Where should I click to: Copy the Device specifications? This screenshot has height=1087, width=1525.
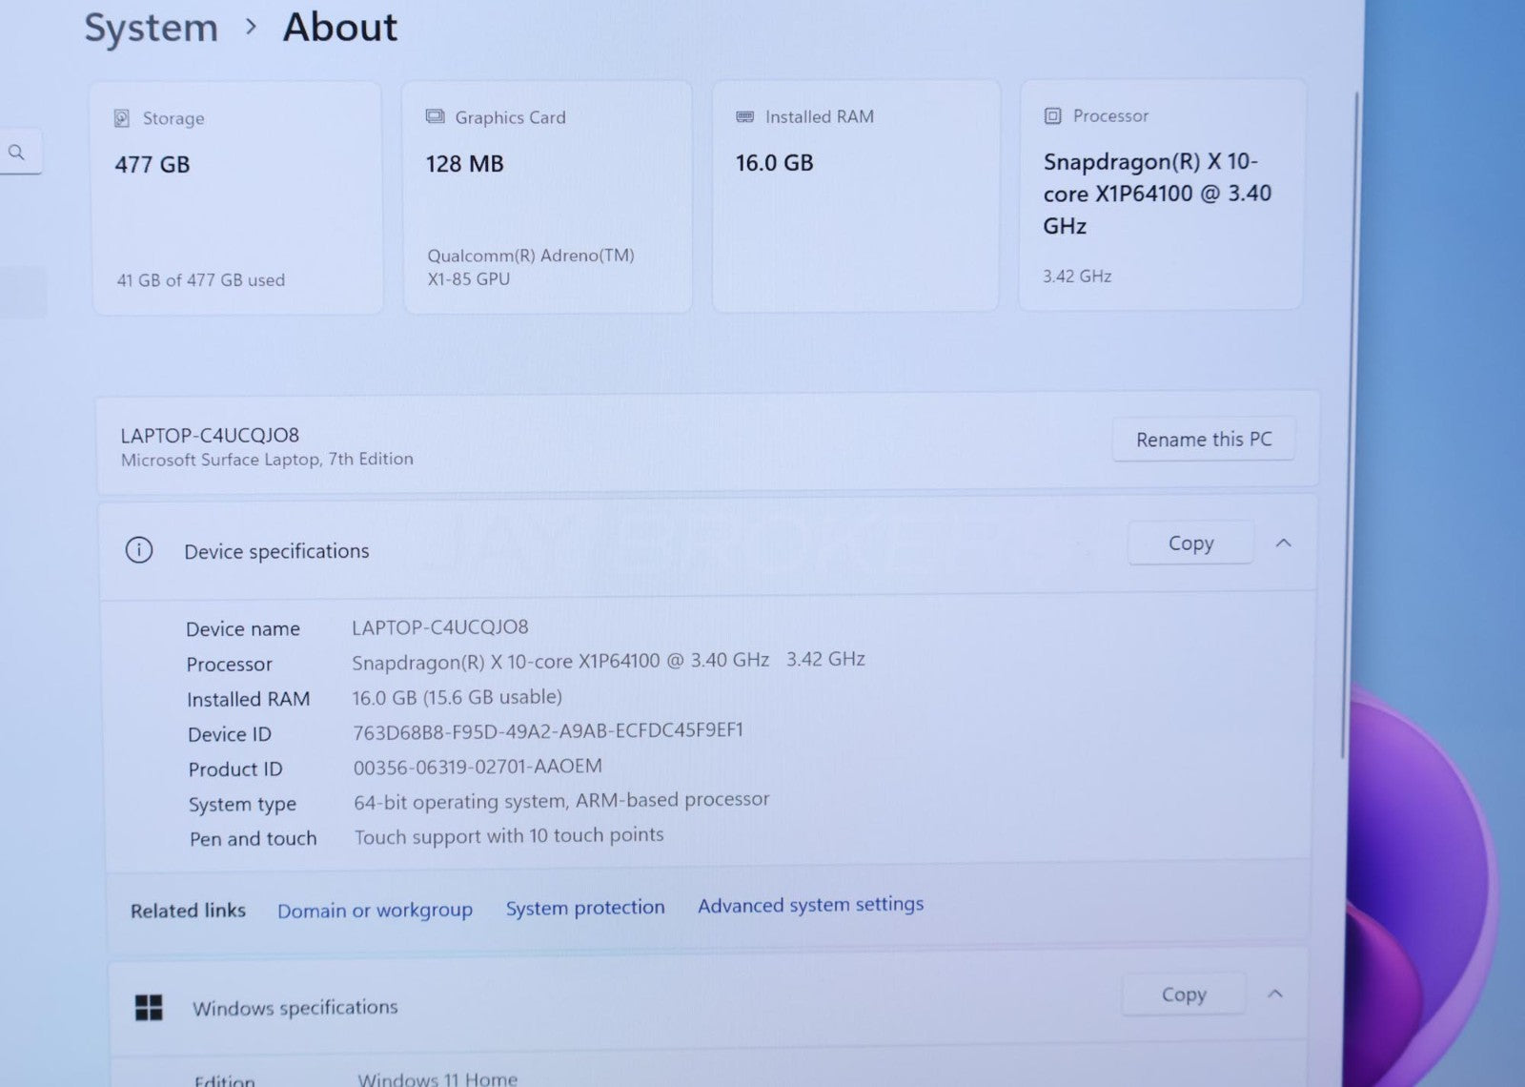[x=1190, y=543]
